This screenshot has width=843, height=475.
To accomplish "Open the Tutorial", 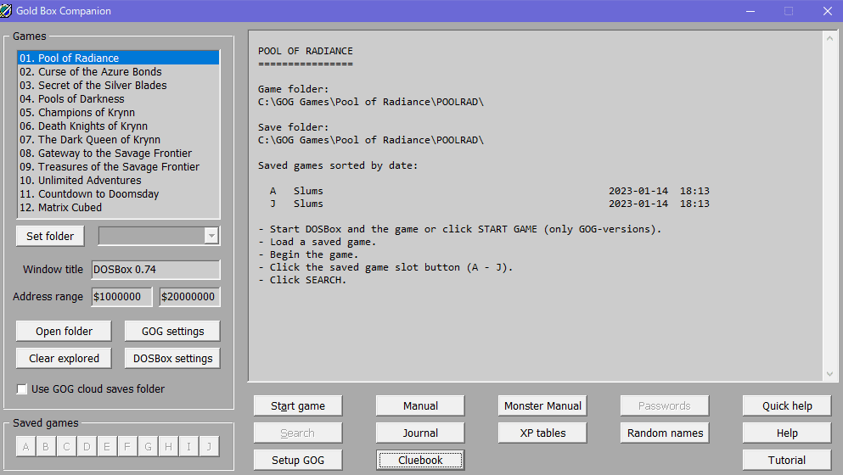I will pos(787,460).
